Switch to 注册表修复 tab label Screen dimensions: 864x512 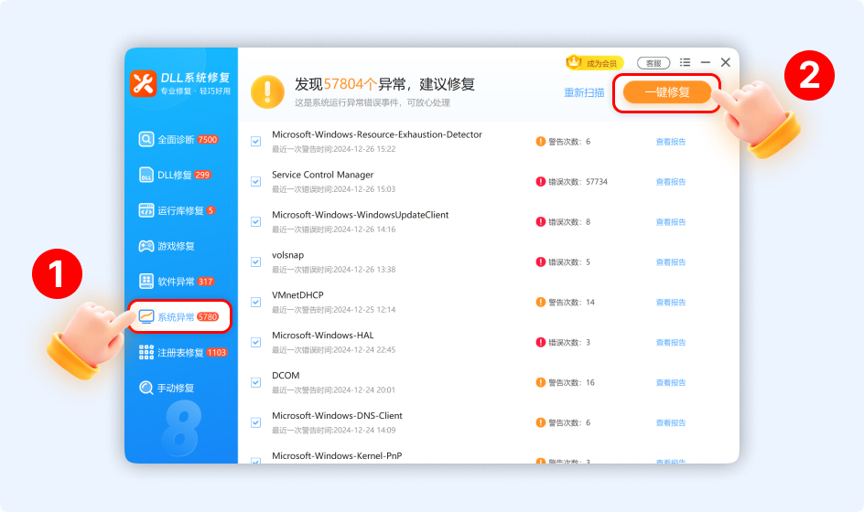tap(180, 353)
